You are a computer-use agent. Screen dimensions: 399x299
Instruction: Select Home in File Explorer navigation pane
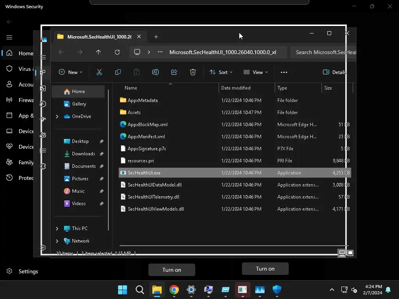coord(78,91)
